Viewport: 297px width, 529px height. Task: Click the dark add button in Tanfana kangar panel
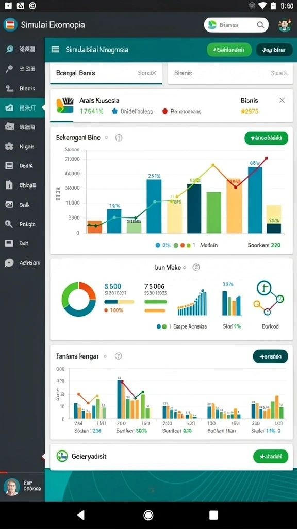(270, 356)
